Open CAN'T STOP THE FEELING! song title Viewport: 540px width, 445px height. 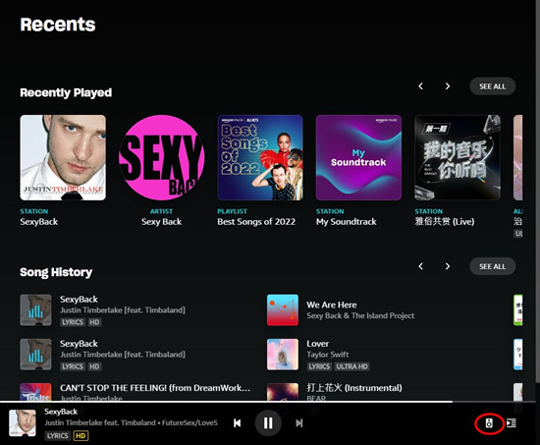155,388
